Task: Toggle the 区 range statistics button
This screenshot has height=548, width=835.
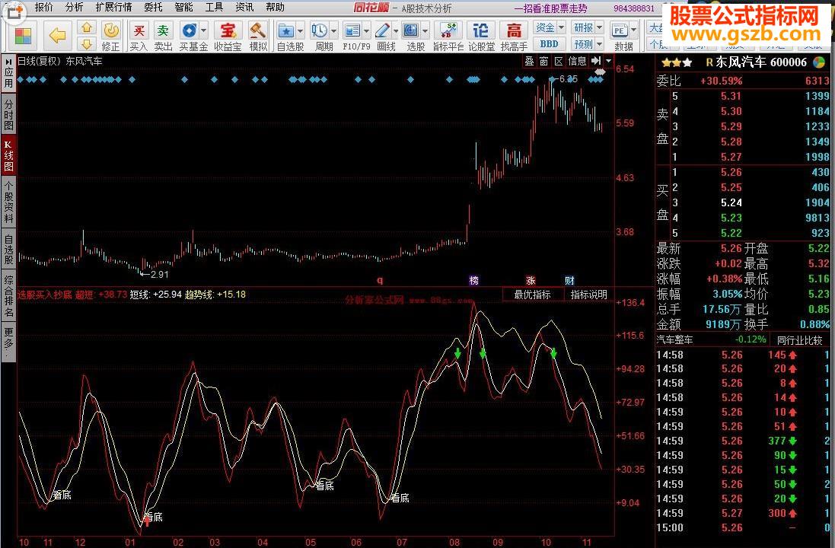Action: point(558,61)
